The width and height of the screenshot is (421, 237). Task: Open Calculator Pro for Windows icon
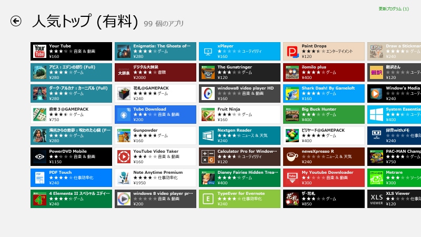tap(208, 156)
